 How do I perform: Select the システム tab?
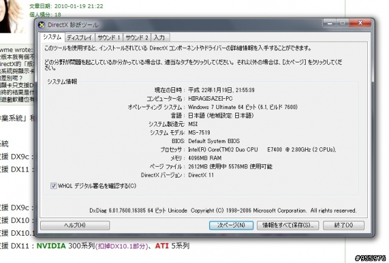[52, 37]
